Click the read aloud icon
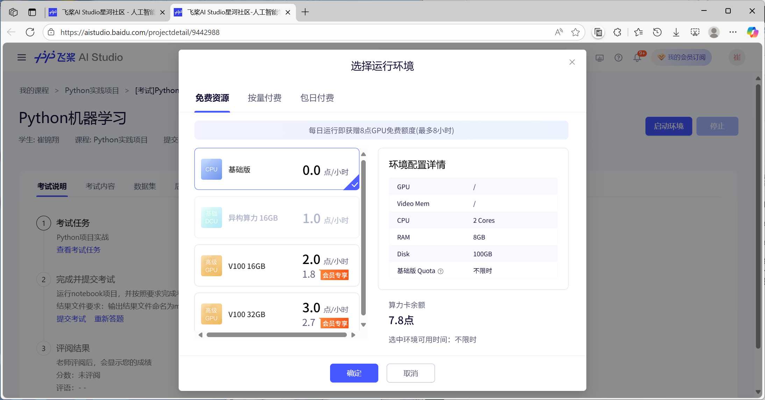The image size is (765, 400). point(559,32)
